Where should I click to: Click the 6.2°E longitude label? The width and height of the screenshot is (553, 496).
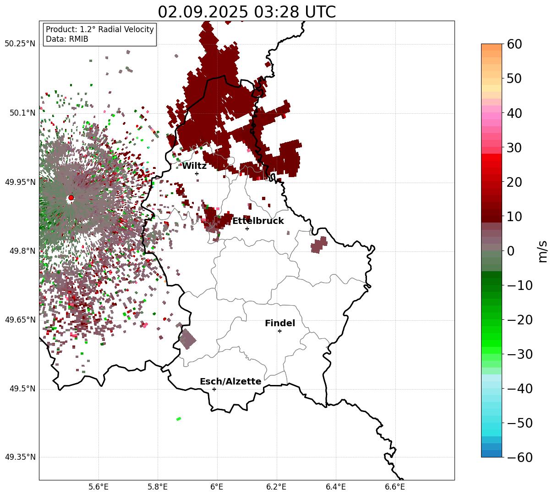tap(277, 487)
